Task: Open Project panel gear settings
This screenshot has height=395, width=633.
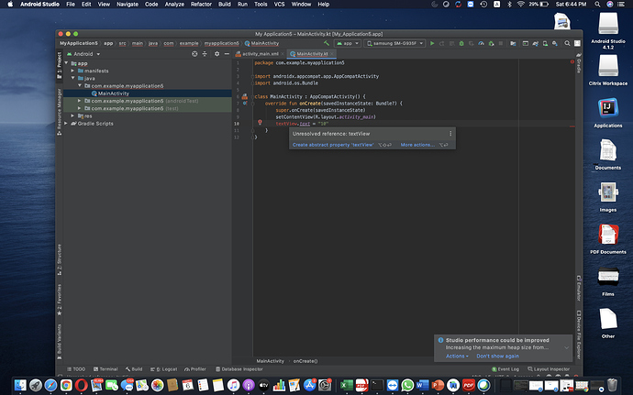Action: click(x=217, y=54)
